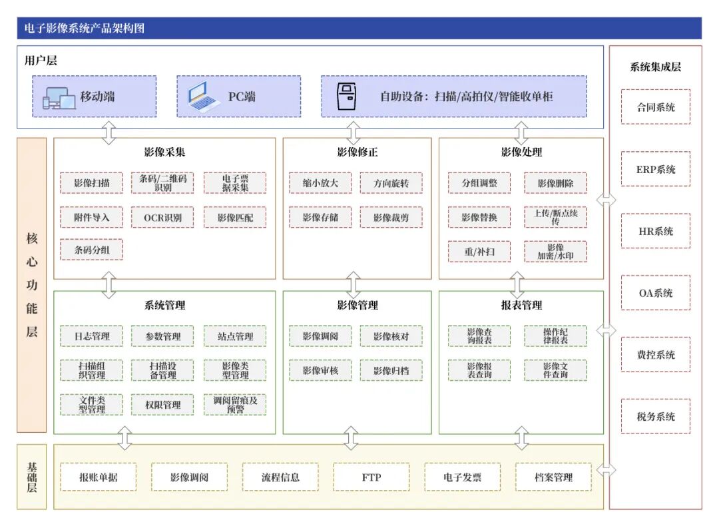Click the FTP box in 基础层
The width and height of the screenshot is (719, 526).
[371, 477]
